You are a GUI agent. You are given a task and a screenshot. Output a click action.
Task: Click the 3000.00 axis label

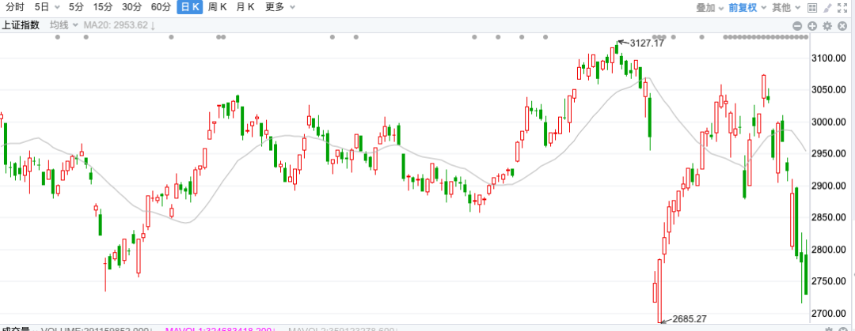point(830,122)
